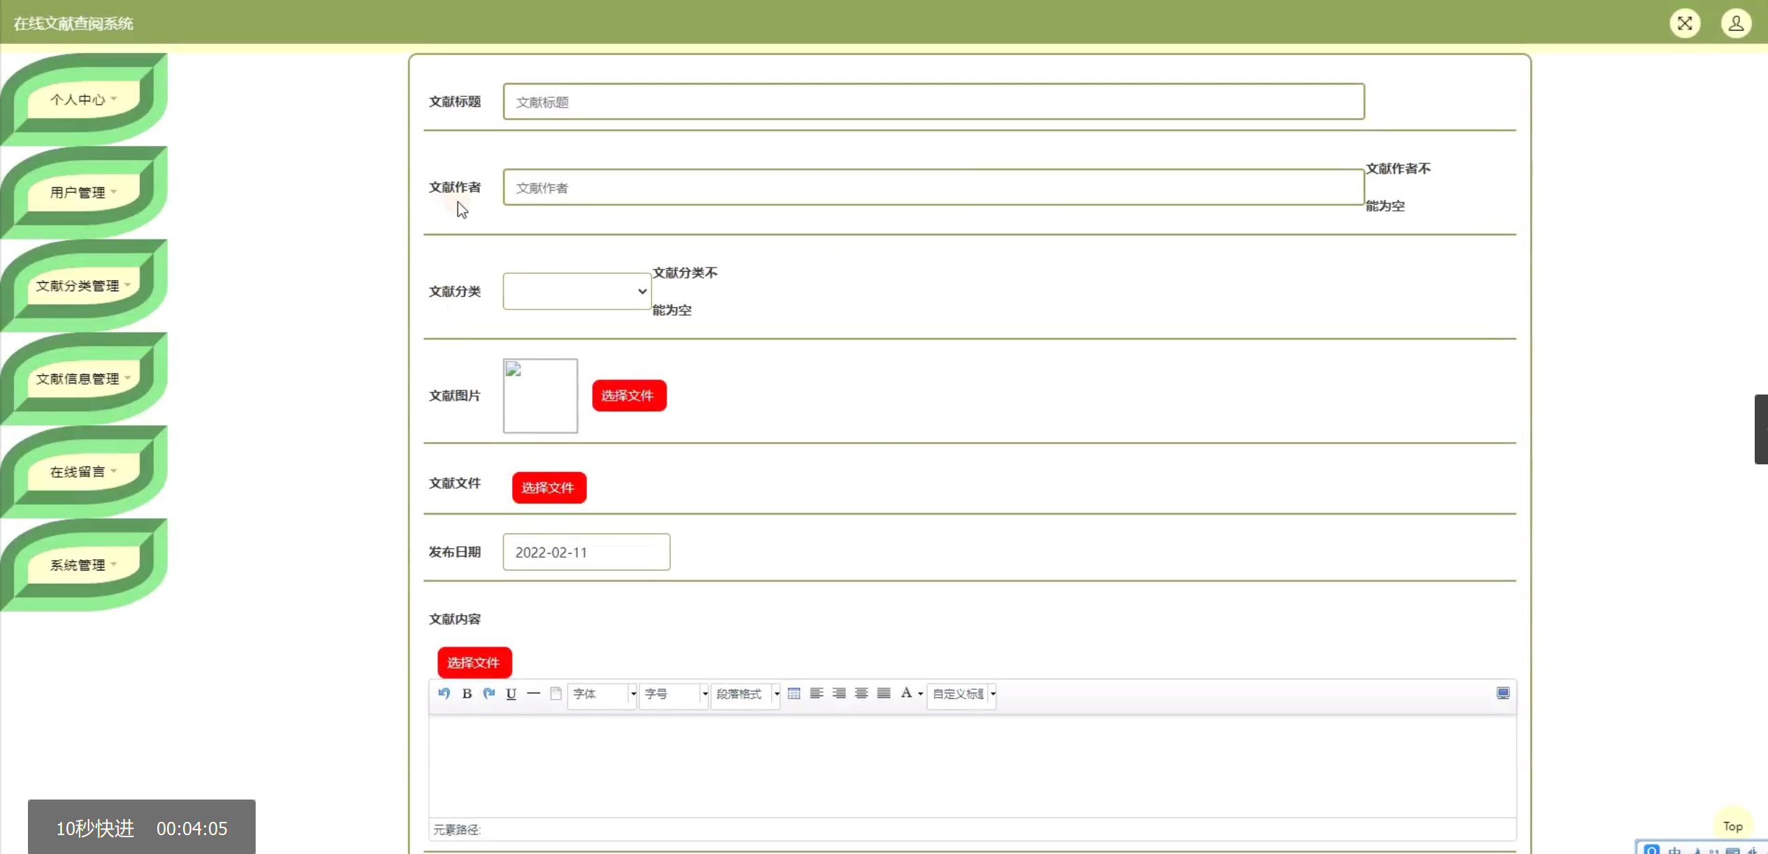Click the undo icon in editor toolbar
Image resolution: width=1768 pixels, height=854 pixels.
444,693
